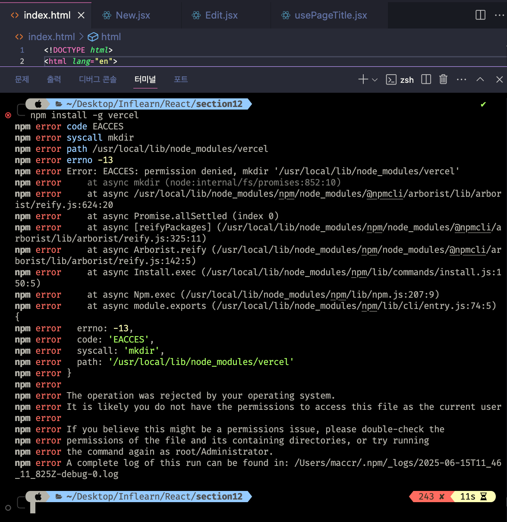Select the html symbol in the breadcrumb

(x=111, y=37)
